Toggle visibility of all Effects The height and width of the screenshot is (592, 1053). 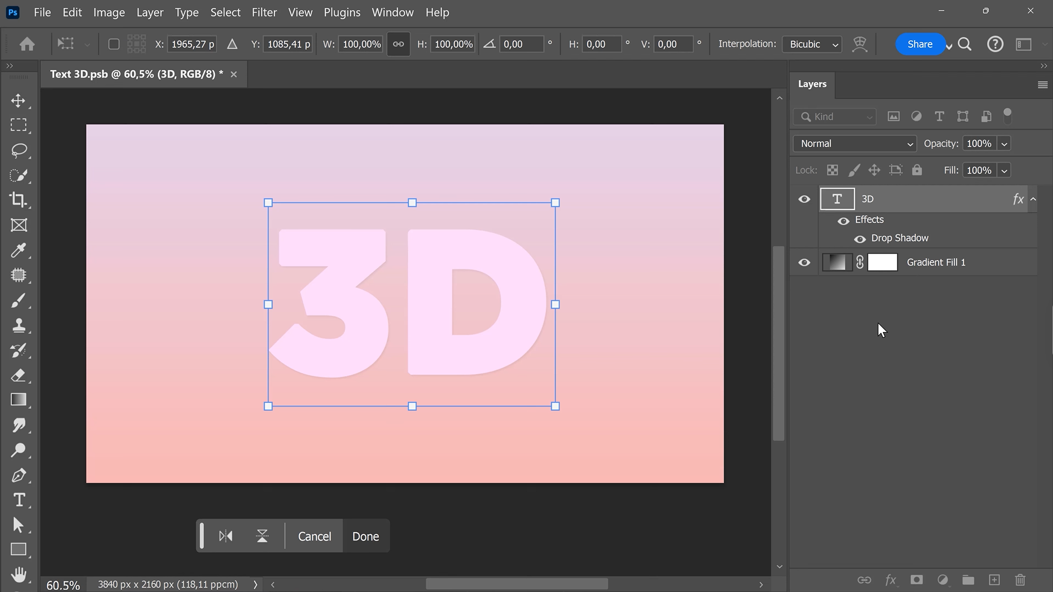[x=843, y=221]
